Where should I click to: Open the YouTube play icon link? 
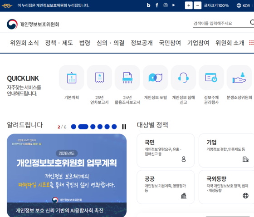pos(174,5)
